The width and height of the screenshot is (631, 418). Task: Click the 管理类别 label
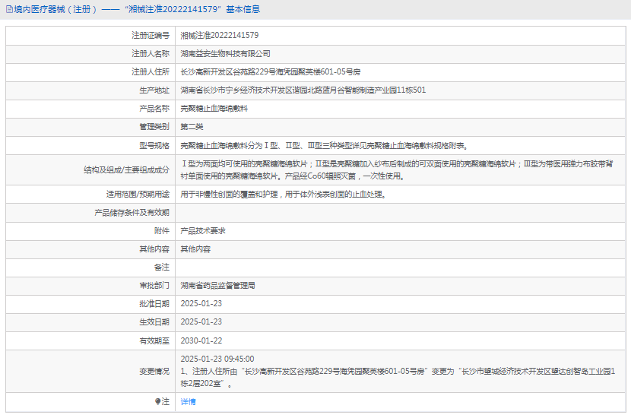[x=154, y=127]
